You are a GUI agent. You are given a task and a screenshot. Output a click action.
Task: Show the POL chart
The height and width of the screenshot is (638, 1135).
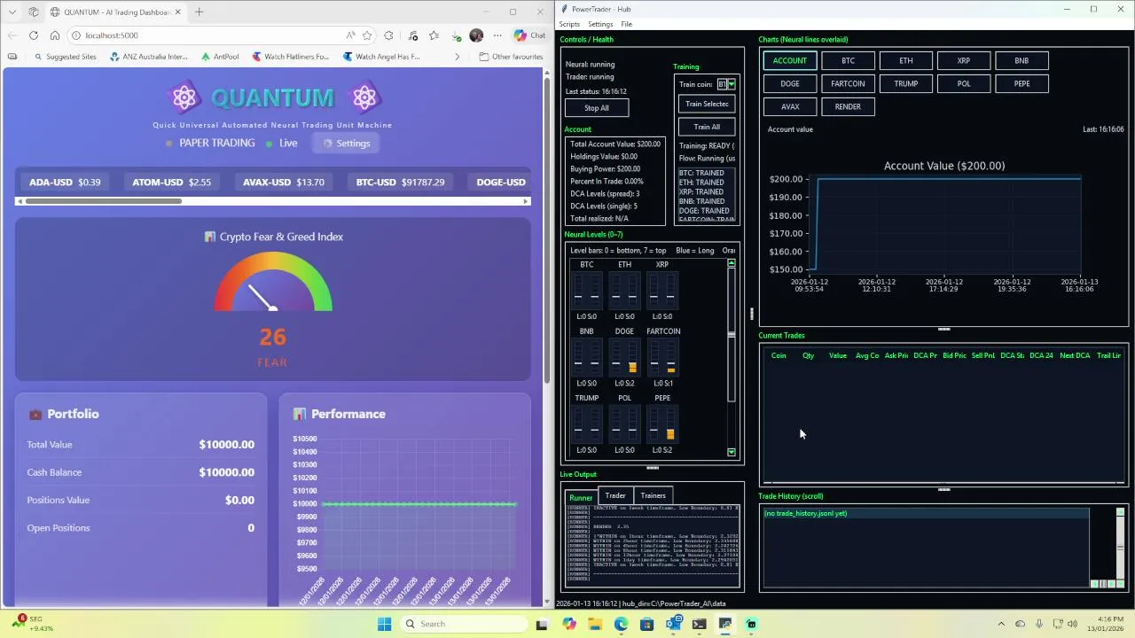(x=963, y=83)
